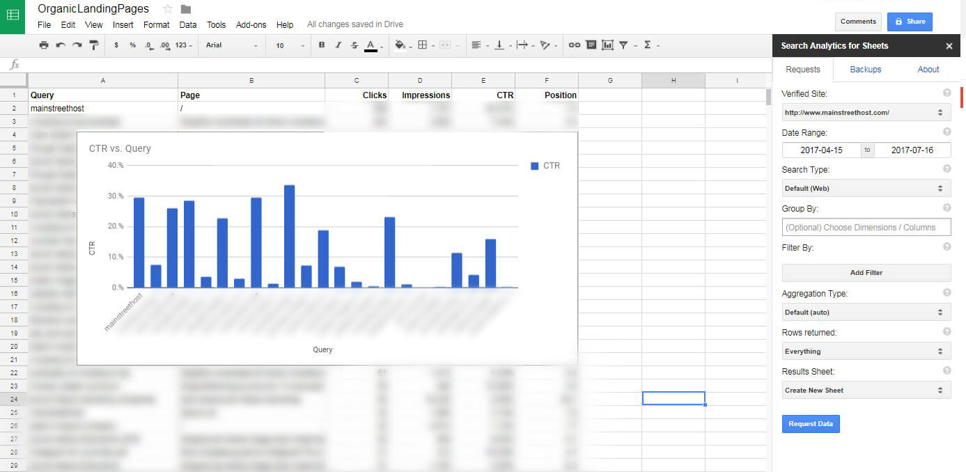Open the Arial font dropdown
This screenshot has height=472, width=966.
[232, 45]
